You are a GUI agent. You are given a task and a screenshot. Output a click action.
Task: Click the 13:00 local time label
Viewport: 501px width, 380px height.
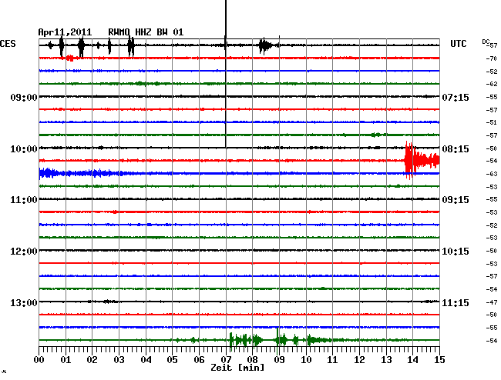(x=24, y=302)
